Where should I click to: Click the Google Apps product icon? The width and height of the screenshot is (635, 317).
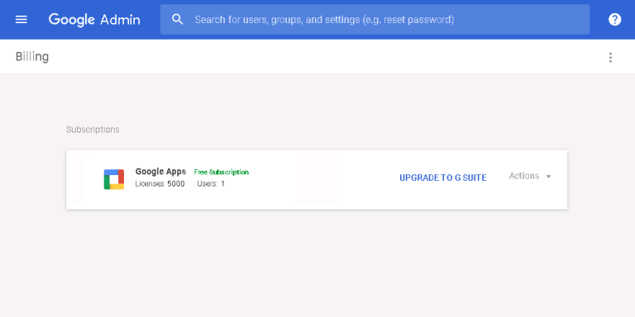pos(114,179)
